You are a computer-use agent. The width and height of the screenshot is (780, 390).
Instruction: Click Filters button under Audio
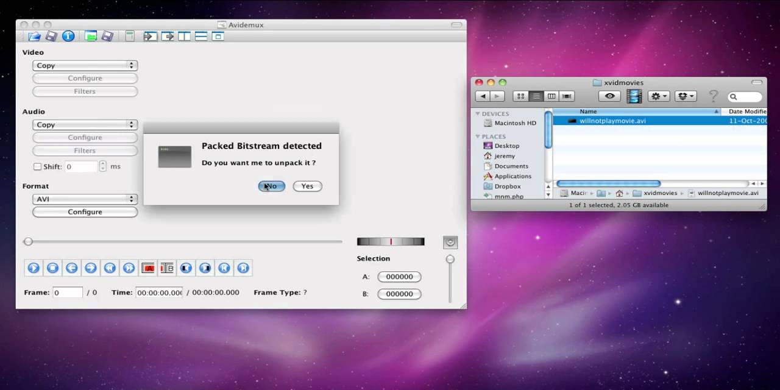(x=85, y=151)
